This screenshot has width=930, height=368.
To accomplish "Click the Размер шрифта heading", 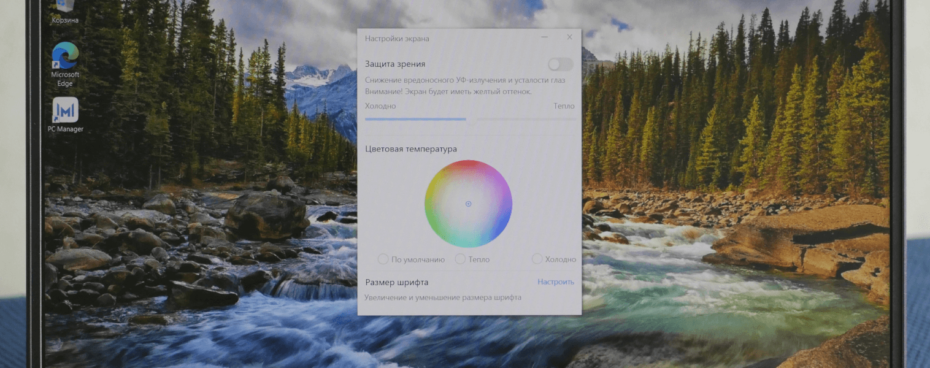I will (x=396, y=282).
